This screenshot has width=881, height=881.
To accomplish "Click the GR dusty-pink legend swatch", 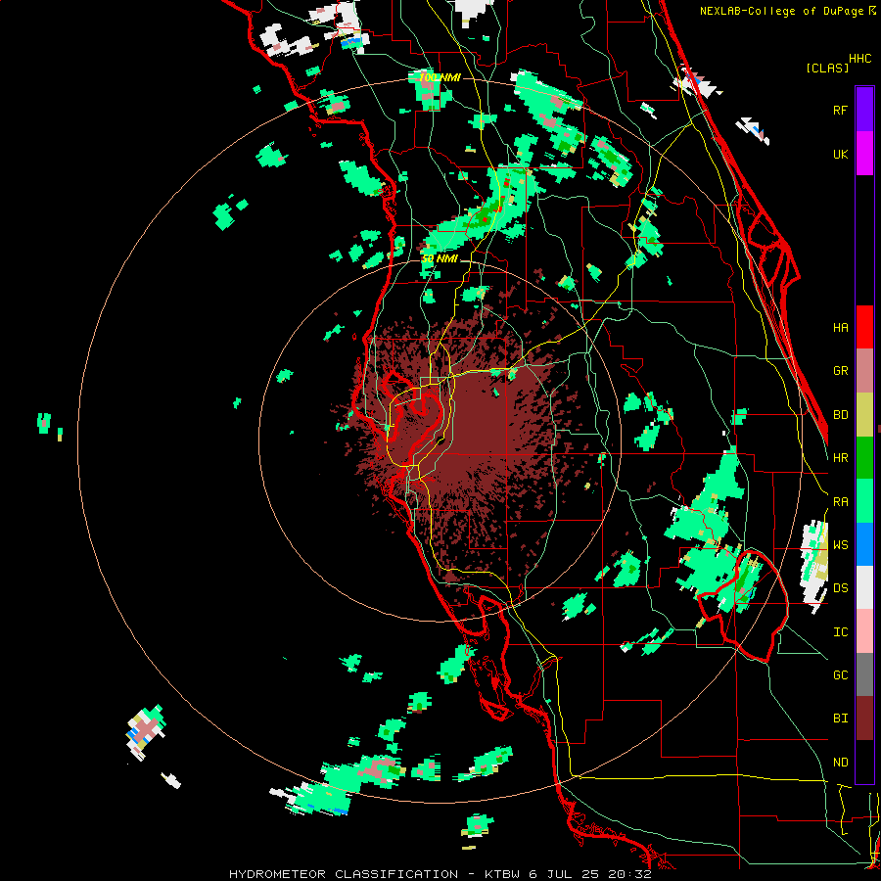I will (864, 371).
